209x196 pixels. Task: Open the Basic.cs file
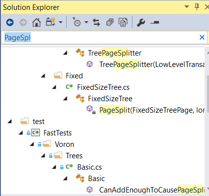click(89, 167)
